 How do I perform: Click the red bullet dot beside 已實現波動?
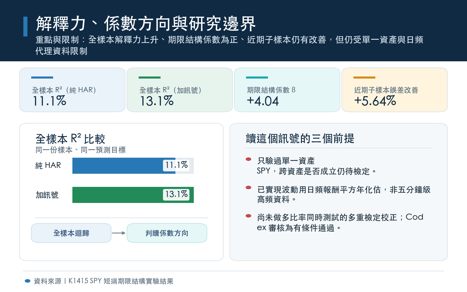(249, 187)
